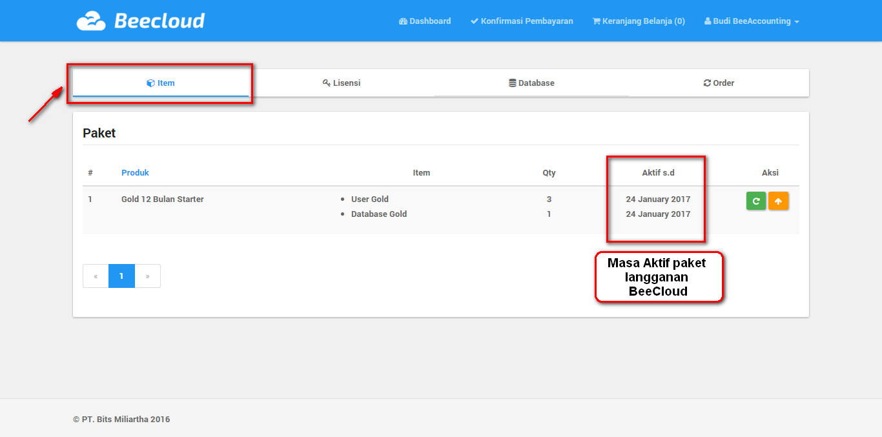Click the Aksi column header

[770, 173]
